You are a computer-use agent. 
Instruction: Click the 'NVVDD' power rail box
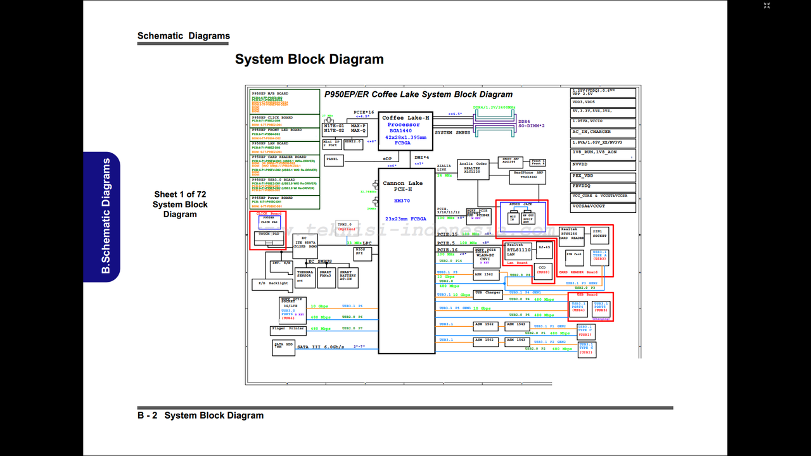click(x=603, y=165)
